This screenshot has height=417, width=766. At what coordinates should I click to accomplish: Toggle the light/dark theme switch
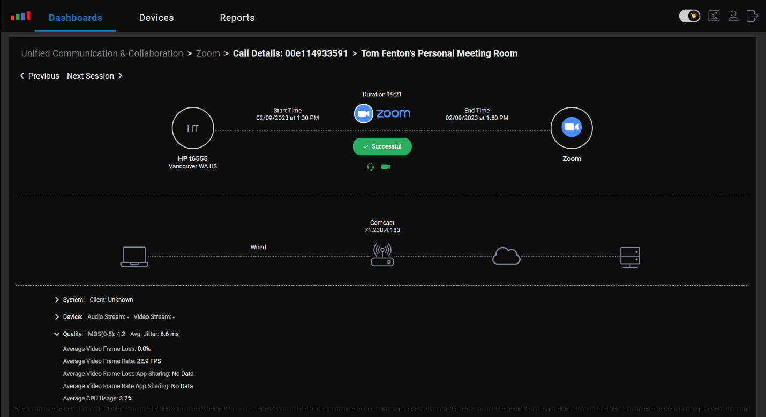[x=690, y=16]
